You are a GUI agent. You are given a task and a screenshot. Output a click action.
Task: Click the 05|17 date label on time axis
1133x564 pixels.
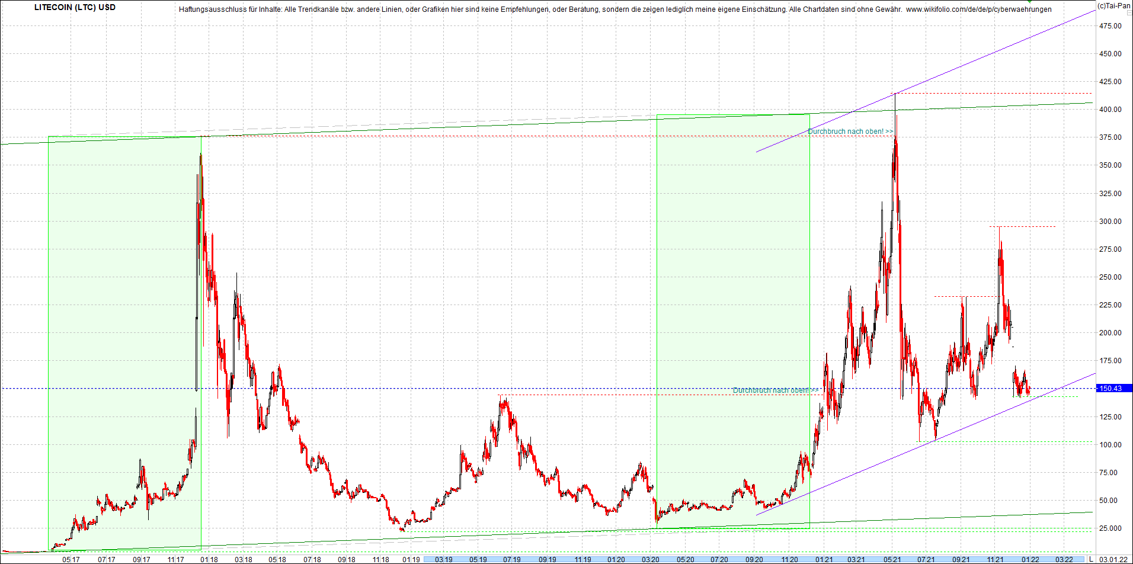click(x=71, y=559)
